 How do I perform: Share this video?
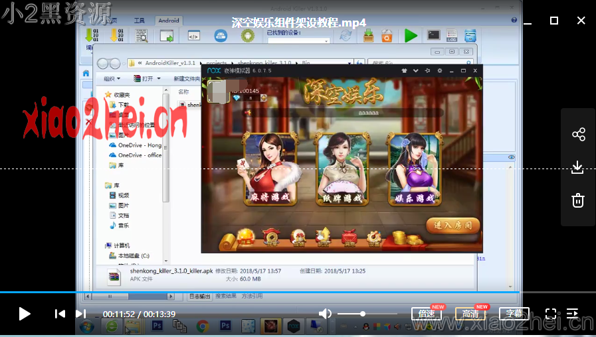click(579, 135)
